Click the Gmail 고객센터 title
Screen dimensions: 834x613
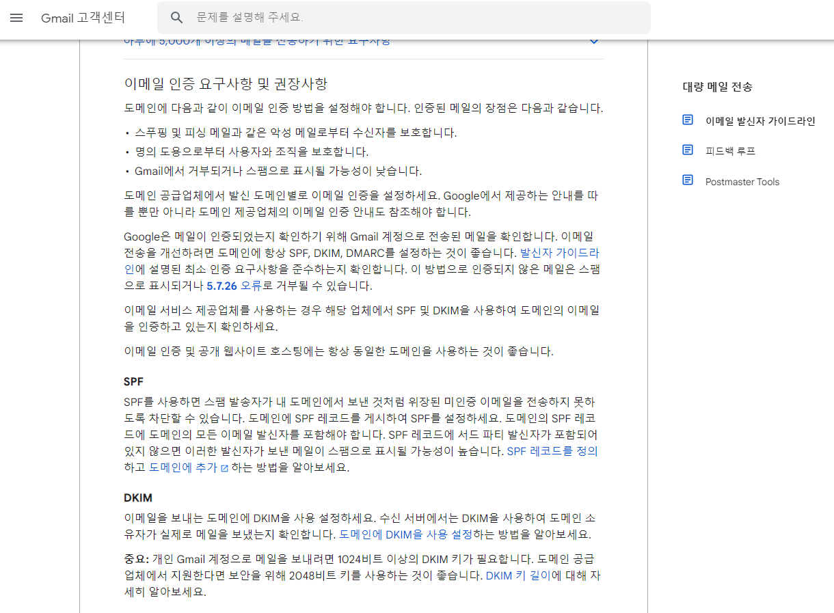[81, 18]
